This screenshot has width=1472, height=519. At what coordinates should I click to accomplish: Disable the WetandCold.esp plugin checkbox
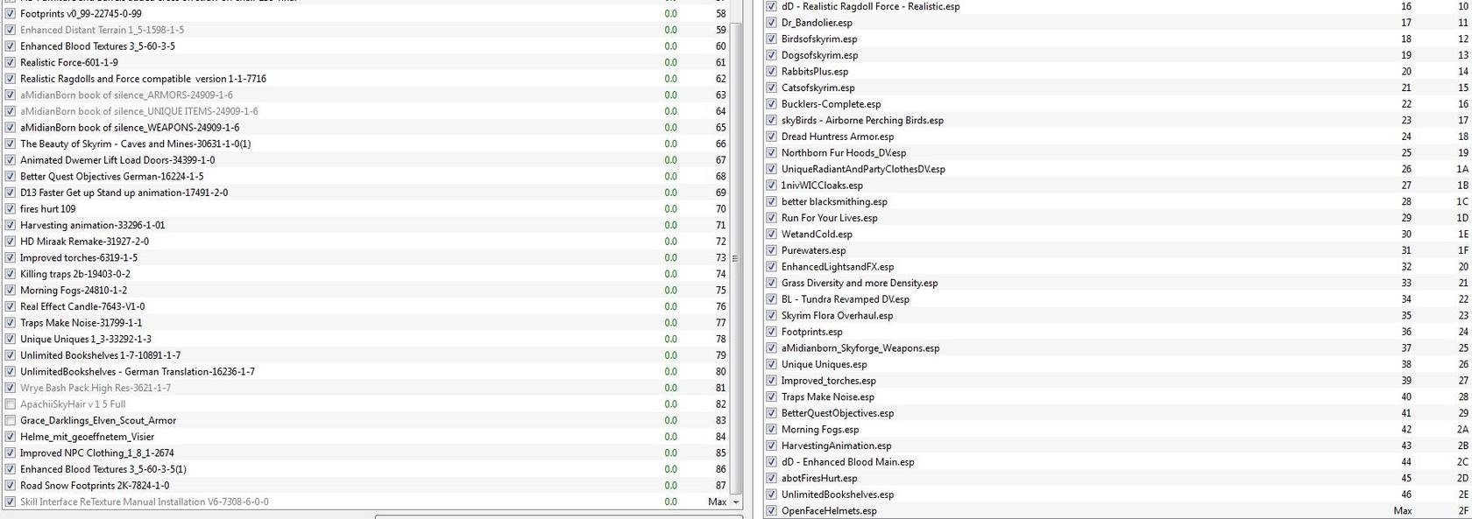tap(772, 235)
